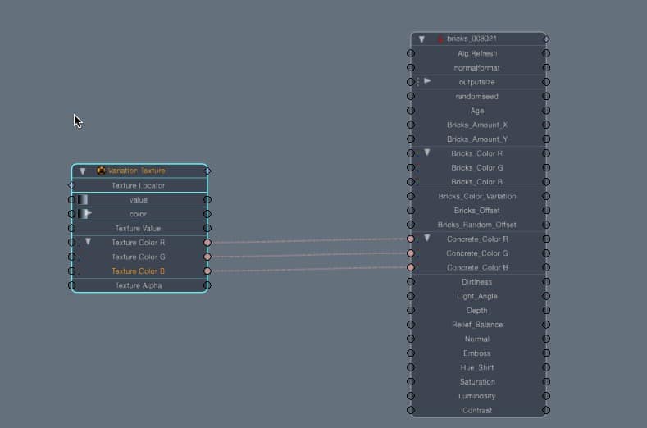Collapse the bricks_008021 node
This screenshot has width=647, height=428.
(x=421, y=39)
